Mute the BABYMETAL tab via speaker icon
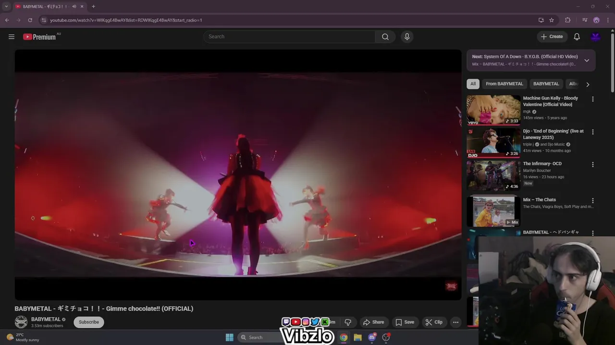This screenshot has height=345, width=615. tap(74, 7)
